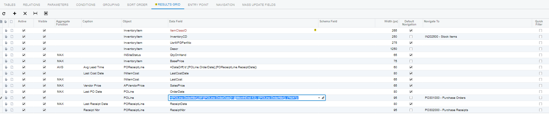
Task: Open the Conditions tab
Action: click(85, 5)
